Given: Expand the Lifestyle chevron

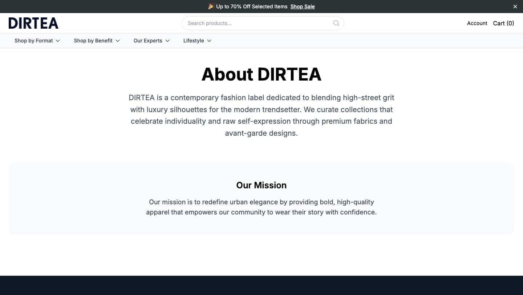Looking at the screenshot, I should point(209,41).
